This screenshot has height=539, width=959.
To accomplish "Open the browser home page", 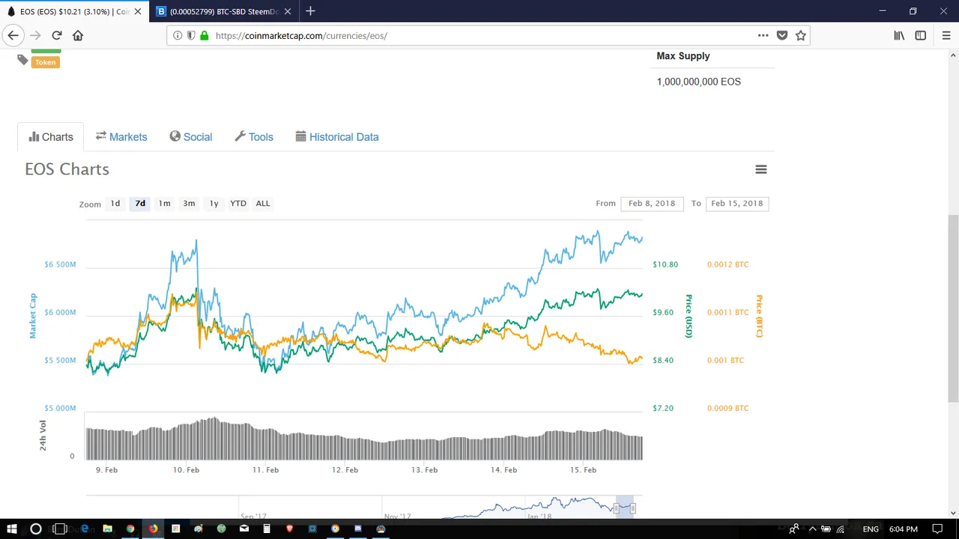I will [x=78, y=35].
